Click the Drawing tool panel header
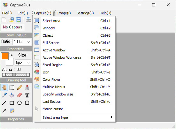Screen dimensions: 176x129 click(16, 80)
